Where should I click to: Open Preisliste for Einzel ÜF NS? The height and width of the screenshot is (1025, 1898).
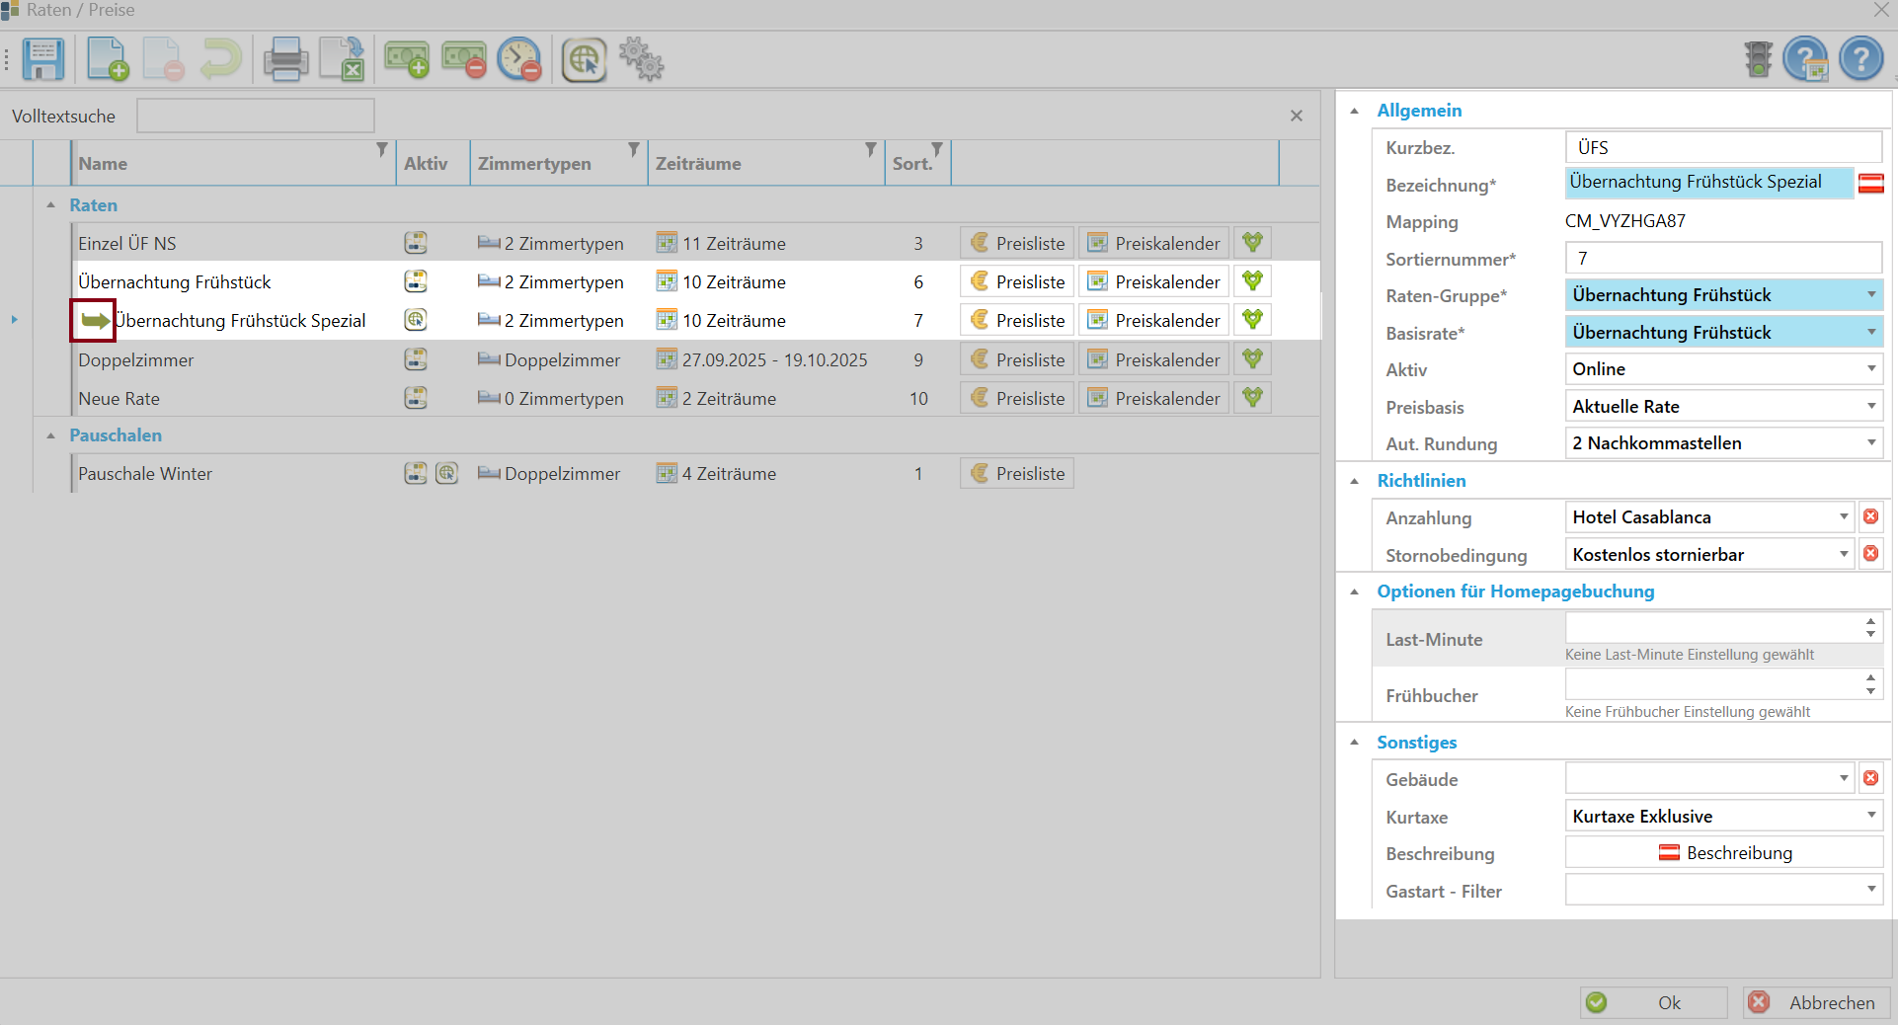click(1017, 243)
